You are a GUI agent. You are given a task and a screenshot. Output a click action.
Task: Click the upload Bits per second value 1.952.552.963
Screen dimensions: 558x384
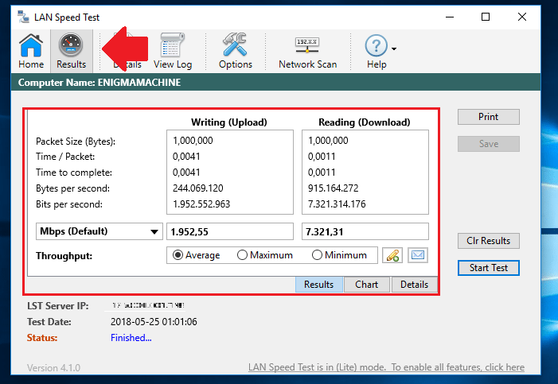coord(201,204)
